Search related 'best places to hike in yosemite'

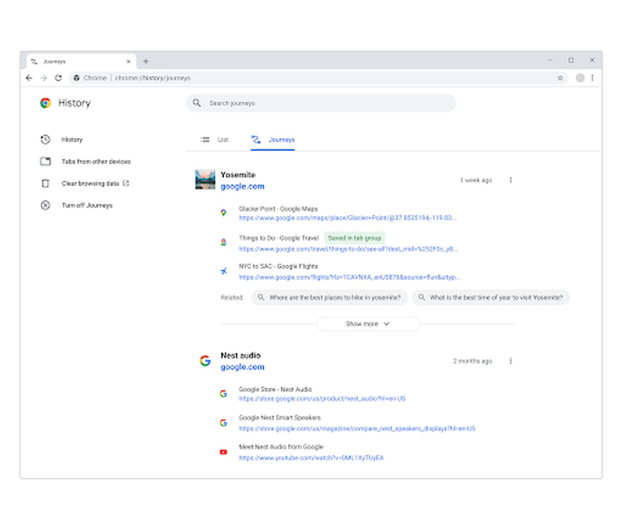pyautogui.click(x=330, y=298)
